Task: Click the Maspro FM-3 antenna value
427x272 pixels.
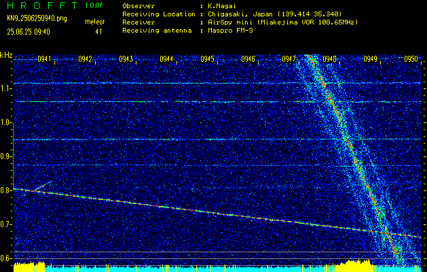Action: pos(229,31)
